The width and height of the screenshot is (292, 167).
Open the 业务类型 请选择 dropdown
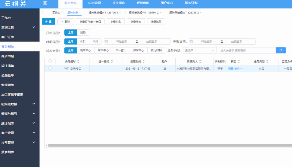tap(200, 50)
